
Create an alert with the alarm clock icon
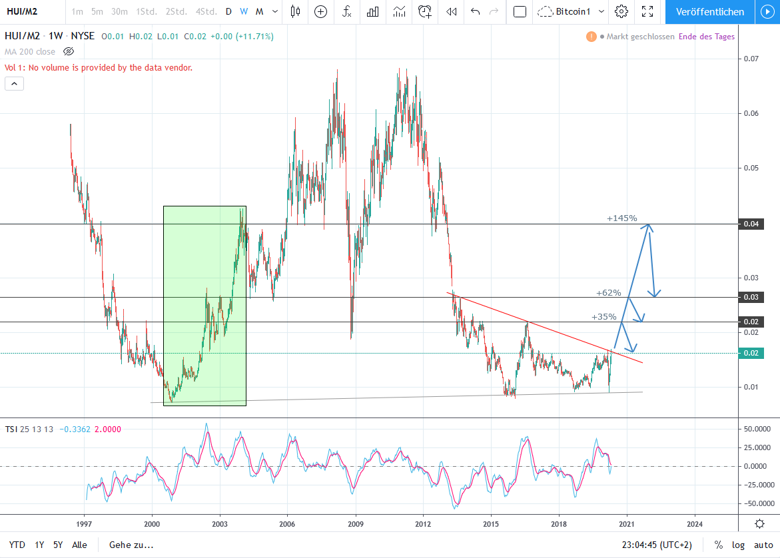point(425,11)
